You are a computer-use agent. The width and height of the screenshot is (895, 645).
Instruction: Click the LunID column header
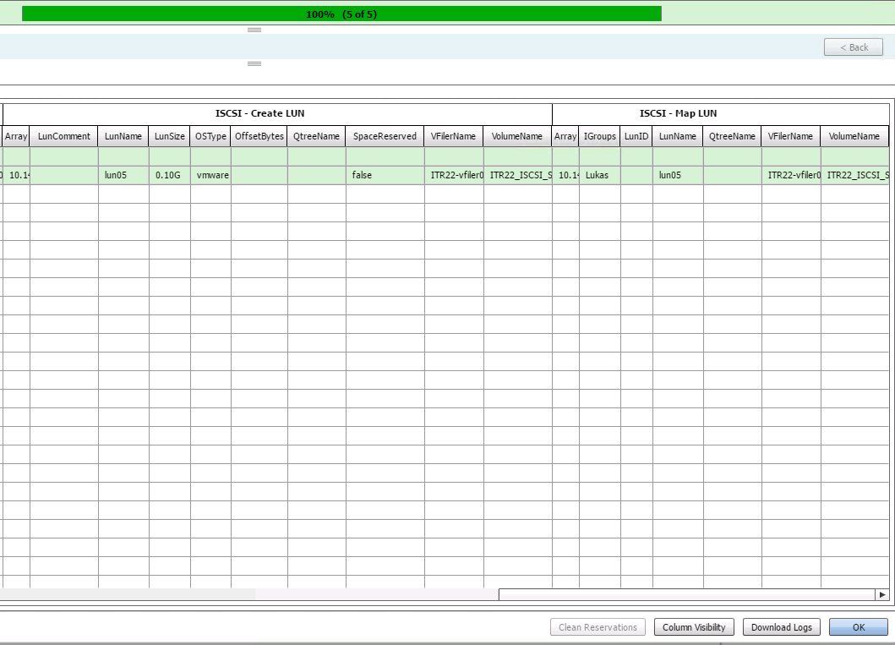click(636, 136)
